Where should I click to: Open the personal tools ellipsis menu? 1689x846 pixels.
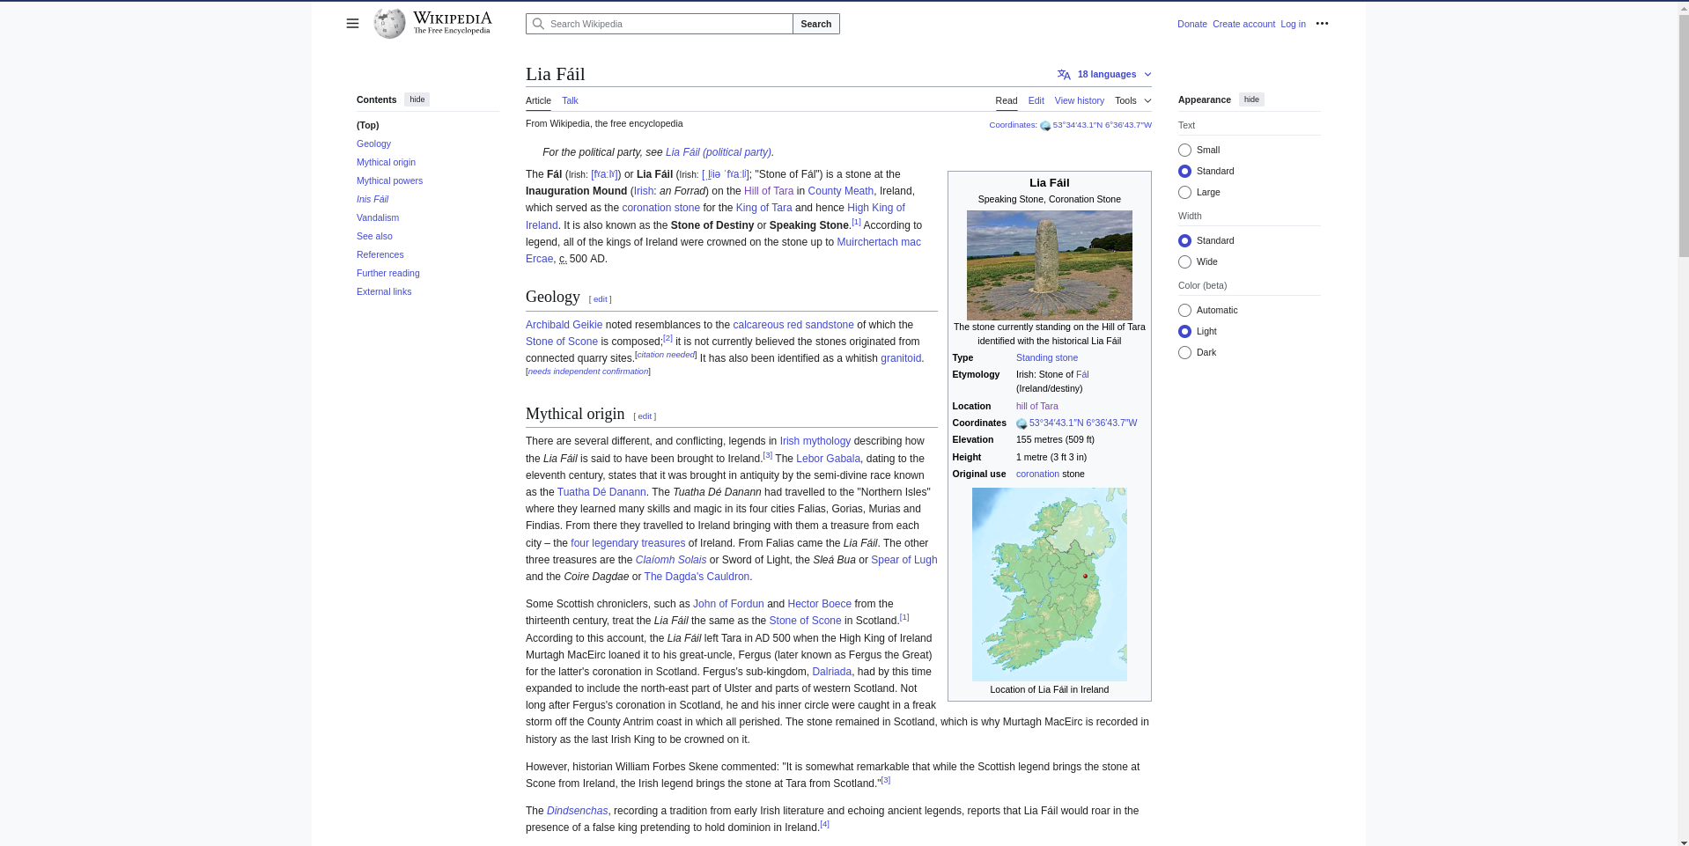1322,24
